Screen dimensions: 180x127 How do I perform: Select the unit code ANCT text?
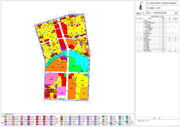pos(159,8)
